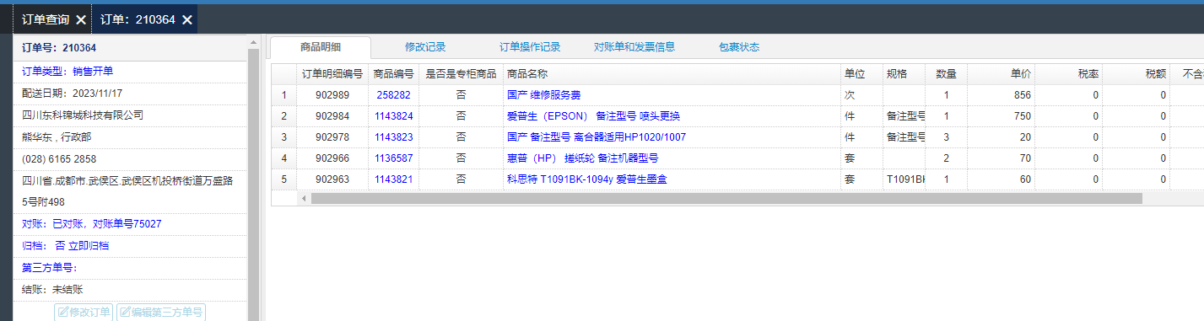Click the 规格 column header

[904, 74]
